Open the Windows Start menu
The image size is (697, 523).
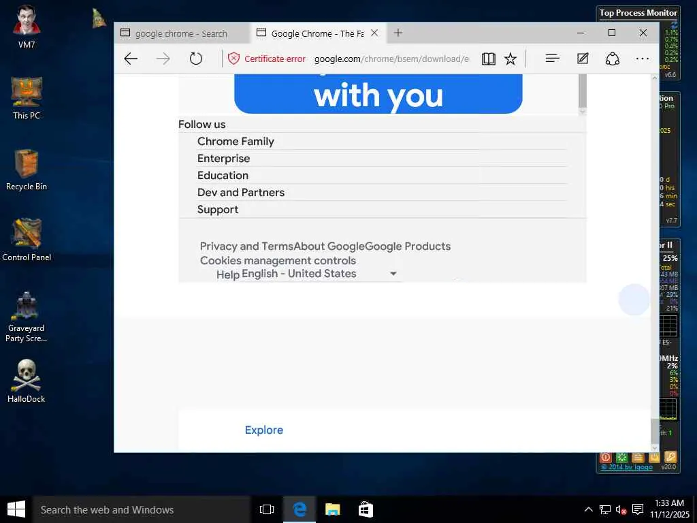point(16,509)
